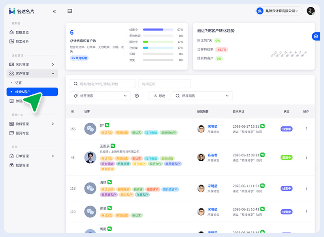Open salesperson 宋明星 link in row 118
Image resolution: width=324 pixels, height=237 pixels.
(x=213, y=186)
